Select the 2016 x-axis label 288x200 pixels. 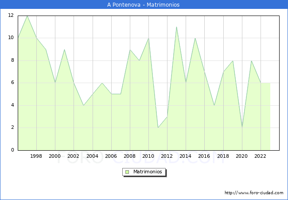[204, 156]
